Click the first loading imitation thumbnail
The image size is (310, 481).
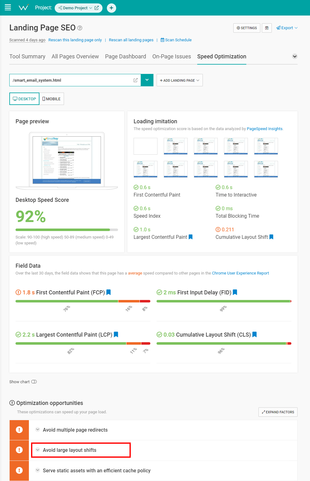pyautogui.click(x=145, y=146)
